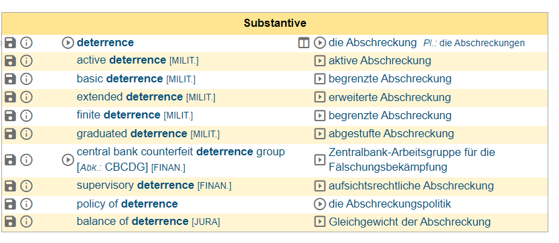Play German audio for 'die Abschreckung'
Viewport: 559px width, 243px height.
(320, 43)
